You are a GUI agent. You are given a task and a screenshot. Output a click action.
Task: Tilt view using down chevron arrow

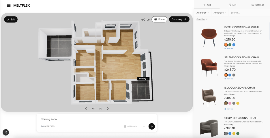[x=93, y=109]
